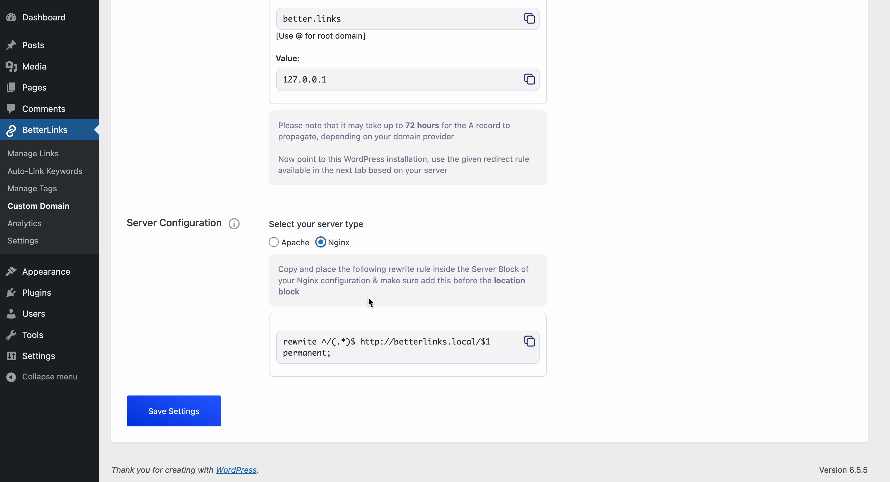This screenshot has height=482, width=890.
Task: Click the Plugins plug icon
Action: pos(11,293)
